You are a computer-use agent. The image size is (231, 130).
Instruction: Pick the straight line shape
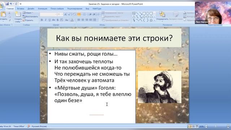click(x=137, y=13)
